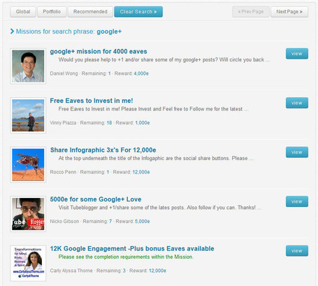Open '5000e for some Google+ Love' title
The image size is (318, 286).
click(96, 199)
